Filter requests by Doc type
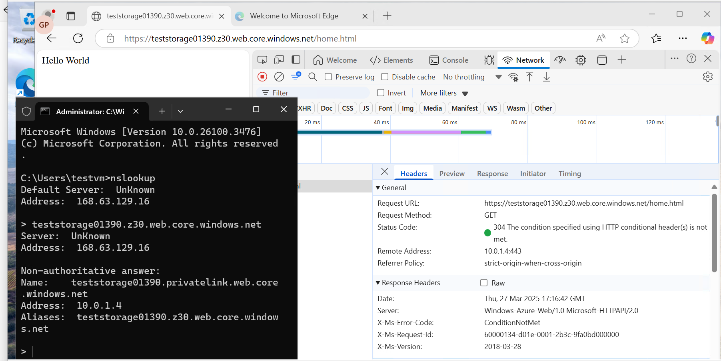The height and width of the screenshot is (361, 721). tap(327, 108)
